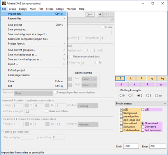Click the orange k plot button
This screenshot has height=155, width=168.
coord(131,78)
